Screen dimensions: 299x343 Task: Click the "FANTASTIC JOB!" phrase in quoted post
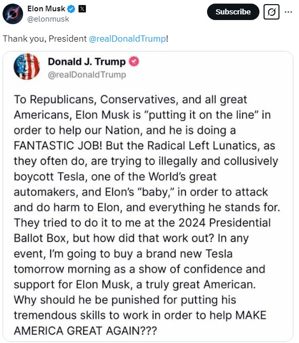coord(58,146)
